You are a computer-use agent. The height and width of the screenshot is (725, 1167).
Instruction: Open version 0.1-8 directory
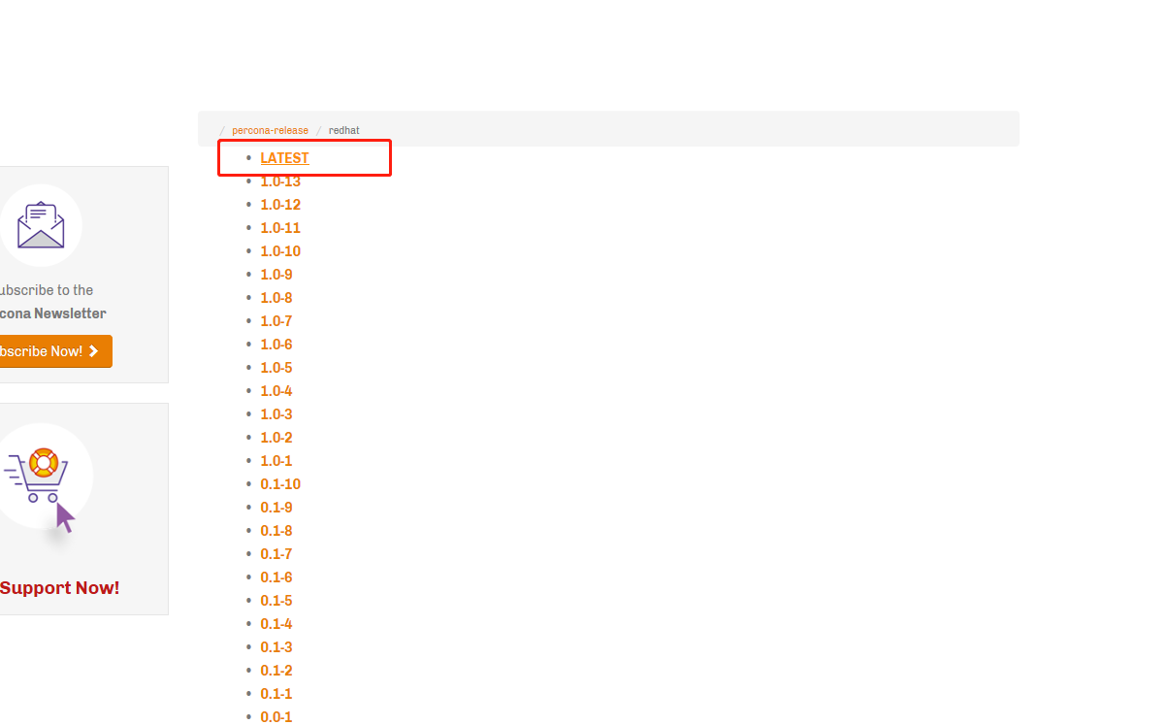[x=276, y=531]
